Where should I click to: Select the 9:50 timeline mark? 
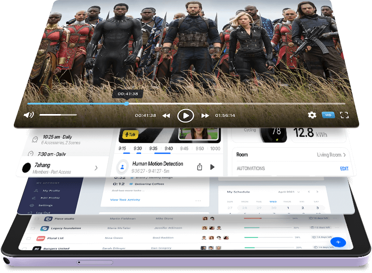pyautogui.click(x=200, y=149)
